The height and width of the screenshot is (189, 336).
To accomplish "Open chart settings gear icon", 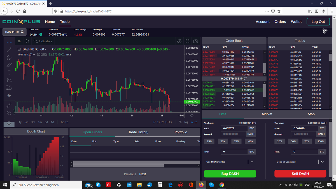I will (179, 41).
